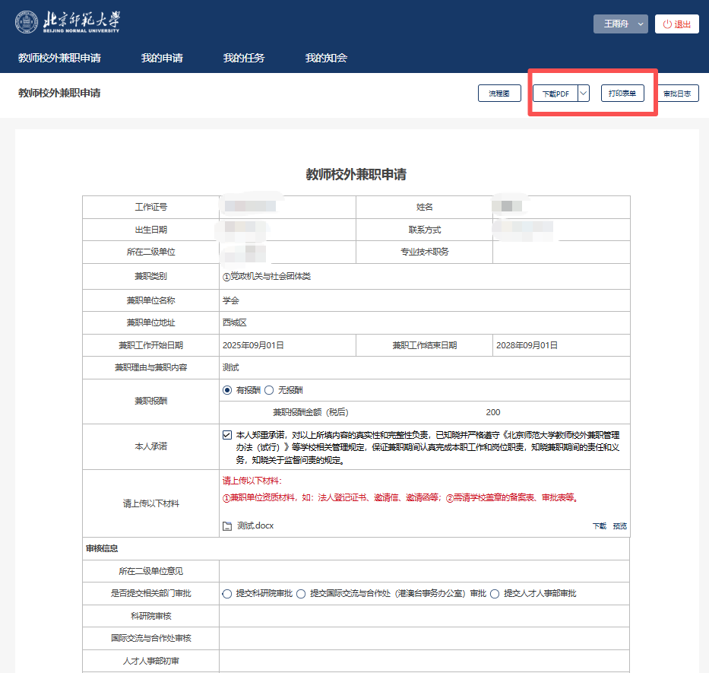Open the 审批日志 log button
This screenshot has height=673, width=709.
pyautogui.click(x=677, y=94)
